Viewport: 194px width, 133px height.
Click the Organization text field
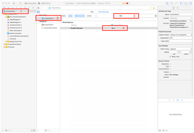click(x=181, y=38)
